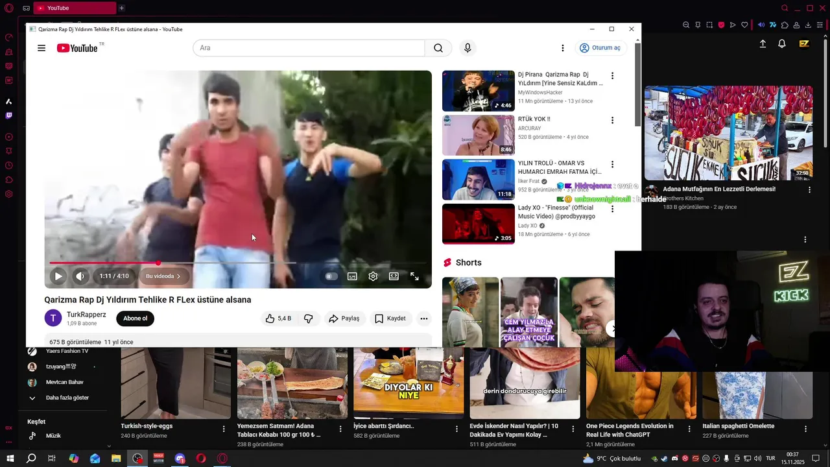
Task: Play the video with the play button
Action: tap(58, 276)
